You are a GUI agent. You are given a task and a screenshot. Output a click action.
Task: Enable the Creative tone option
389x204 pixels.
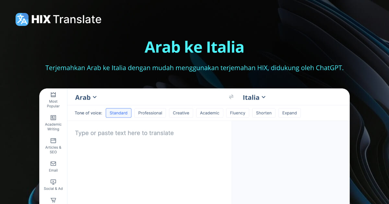[181, 113]
